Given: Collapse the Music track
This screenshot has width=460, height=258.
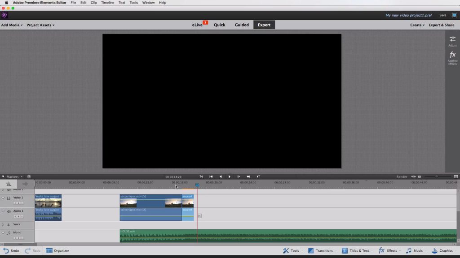Looking at the screenshot, I should [3, 233].
